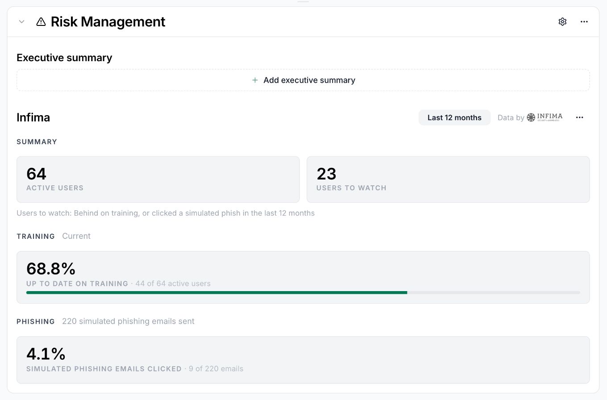Viewport: 607px width, 400px height.
Task: Click the SIMULATED PHISHING EMAILS CLICKED label
Action: 104,369
